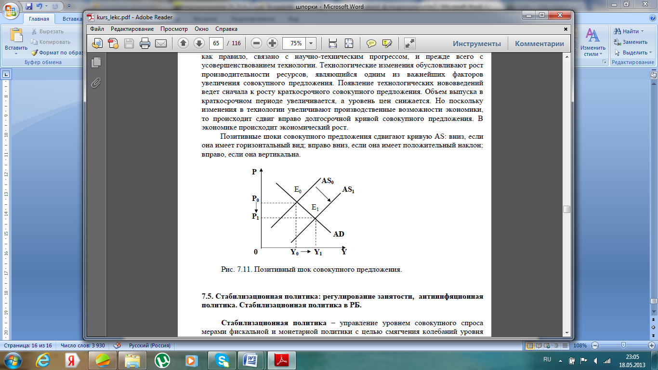Image resolution: width=658 pixels, height=370 pixels.
Task: Click the Word page count status Страница: 16 из 16
Action: (28, 345)
